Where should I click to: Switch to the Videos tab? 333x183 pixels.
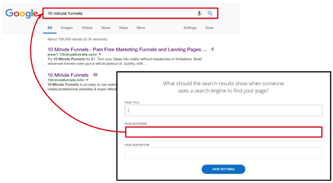(87, 28)
